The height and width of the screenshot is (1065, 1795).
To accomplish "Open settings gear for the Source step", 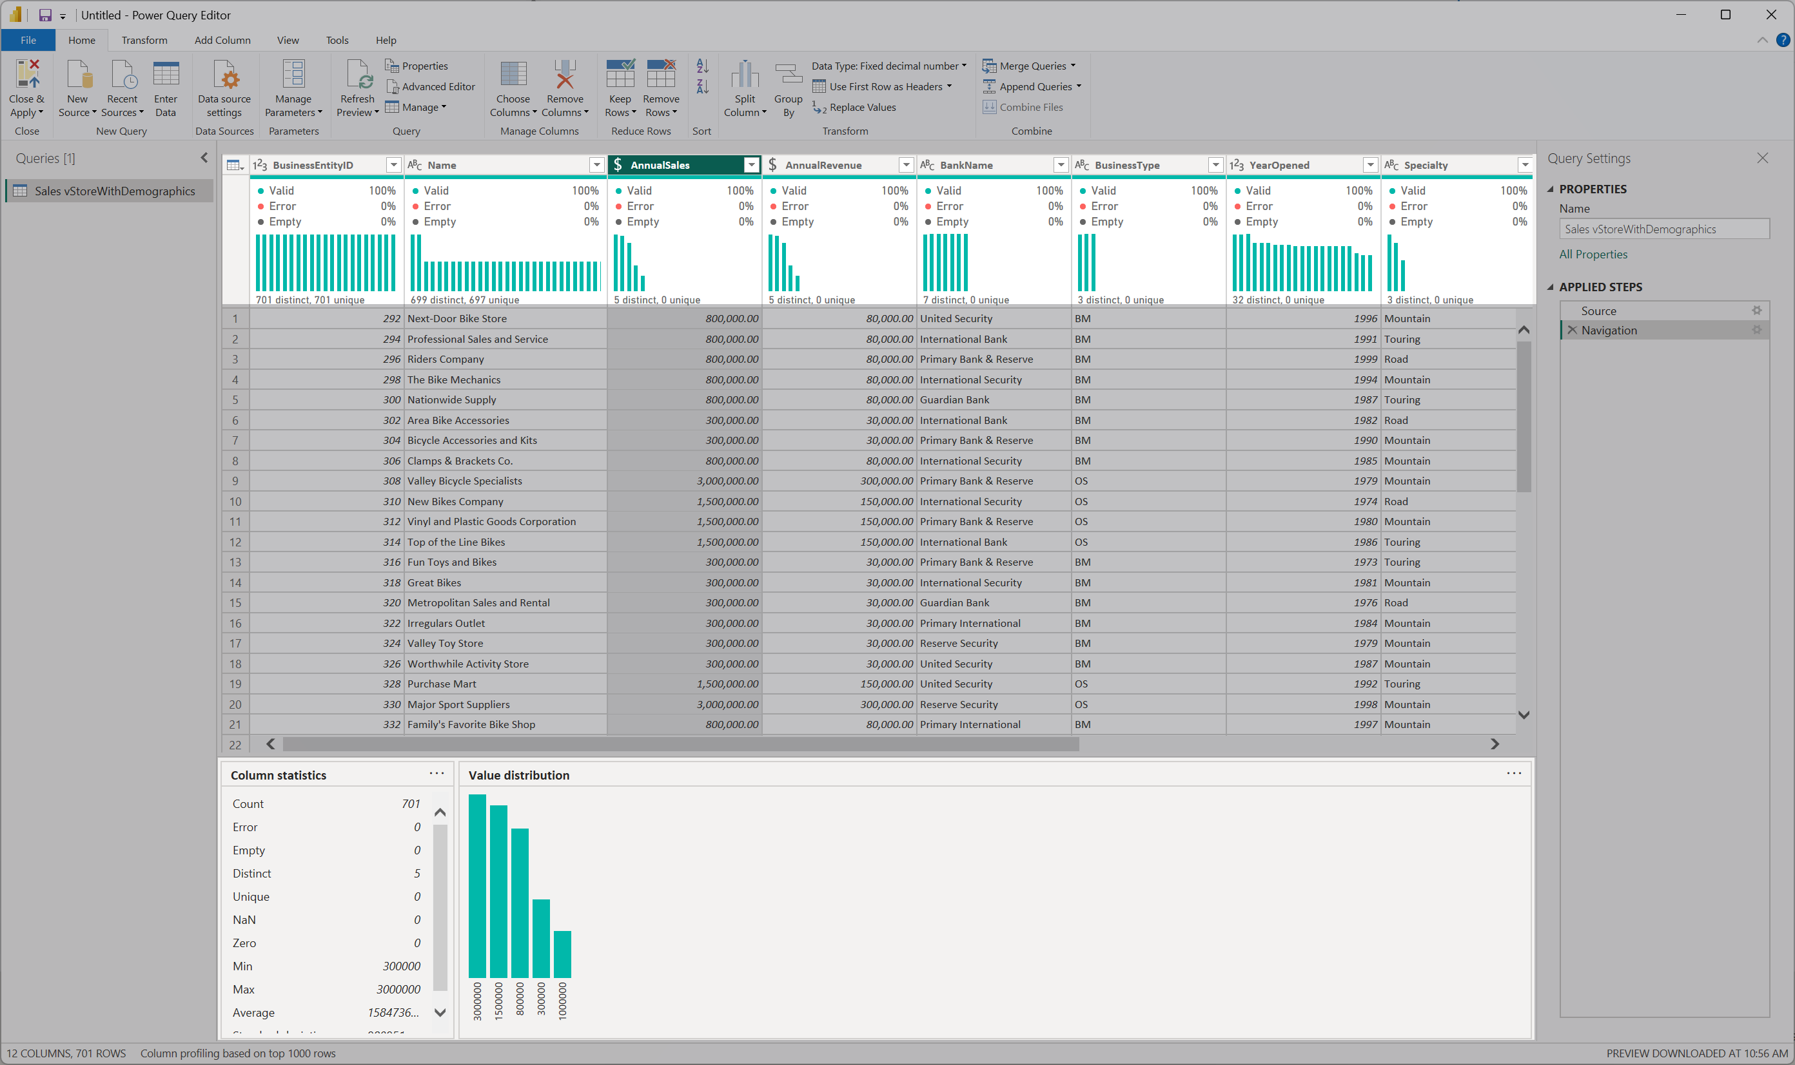I will [x=1756, y=311].
